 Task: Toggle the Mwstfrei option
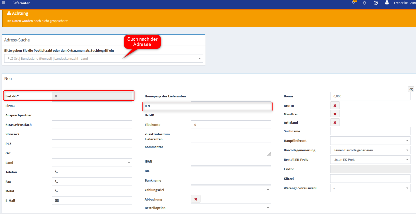(x=335, y=114)
